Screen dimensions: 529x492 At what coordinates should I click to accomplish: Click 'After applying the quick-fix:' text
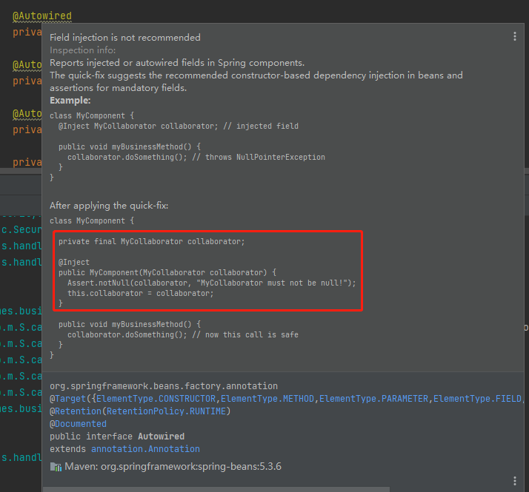pyautogui.click(x=109, y=206)
